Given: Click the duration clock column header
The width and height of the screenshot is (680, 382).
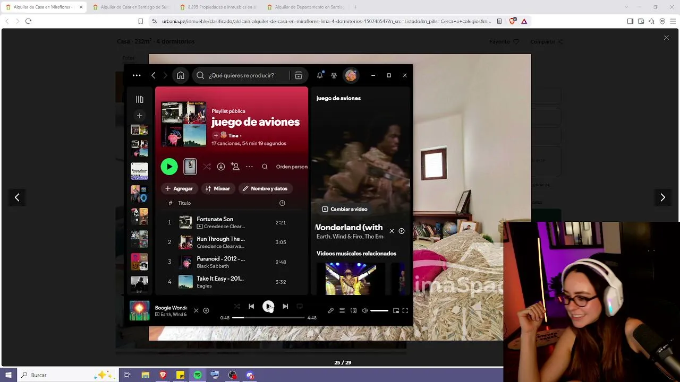Looking at the screenshot, I should 282,203.
